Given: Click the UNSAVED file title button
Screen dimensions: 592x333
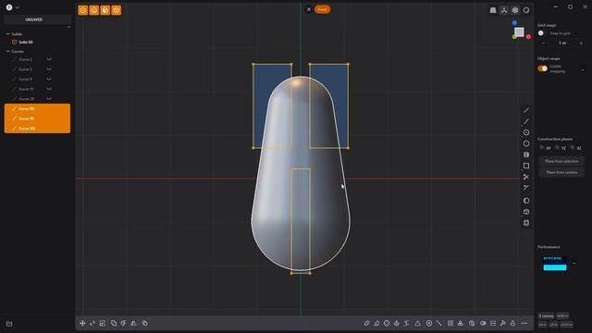Looking at the screenshot, I should pos(37,19).
